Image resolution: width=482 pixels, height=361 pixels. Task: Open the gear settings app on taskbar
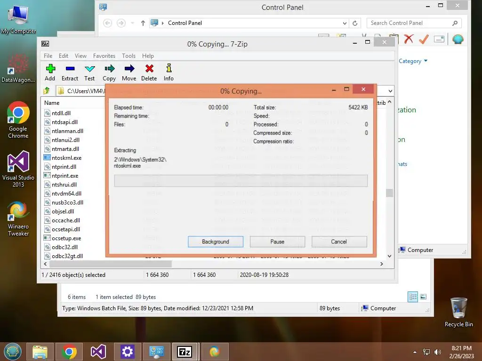pyautogui.click(x=127, y=352)
